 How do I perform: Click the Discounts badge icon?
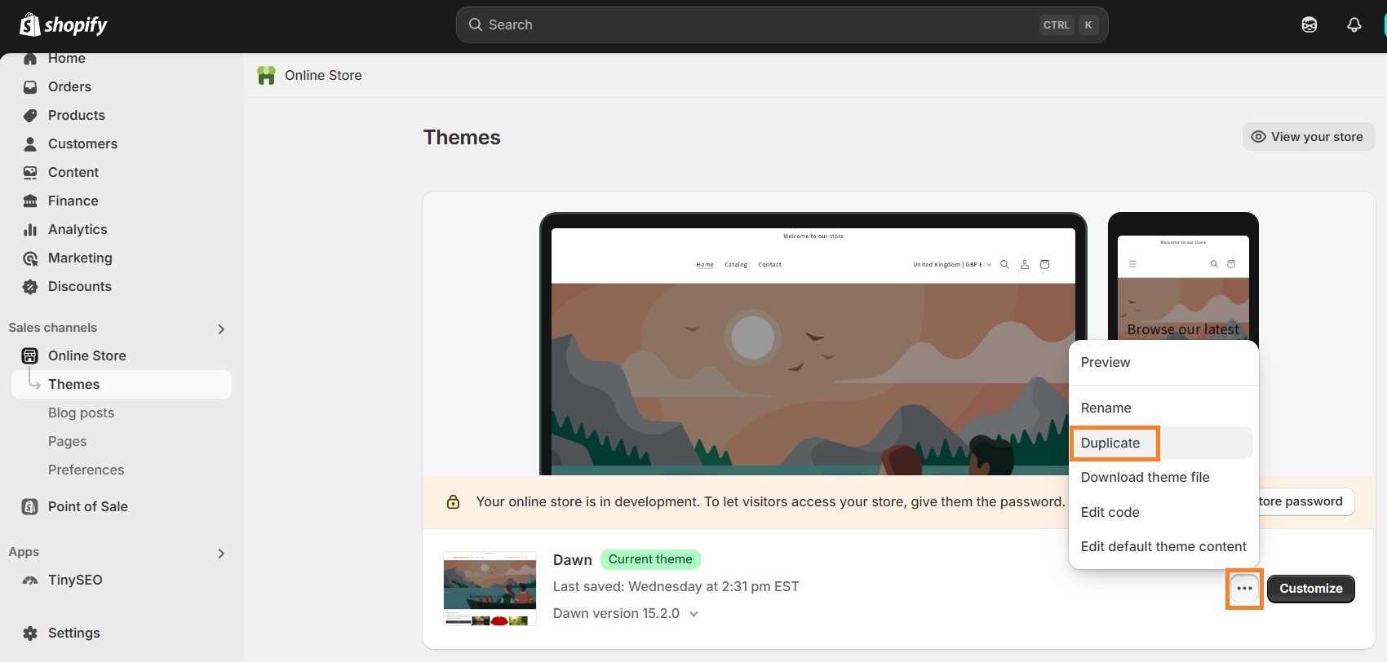tap(30, 287)
